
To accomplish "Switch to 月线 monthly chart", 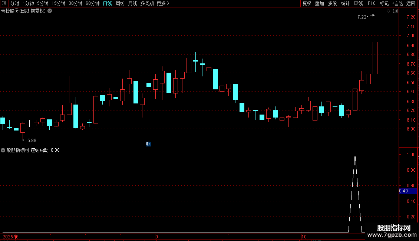I will click(x=132, y=3).
